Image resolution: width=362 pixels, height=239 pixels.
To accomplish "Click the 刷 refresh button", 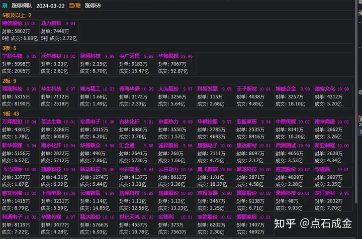I will pos(5,6).
